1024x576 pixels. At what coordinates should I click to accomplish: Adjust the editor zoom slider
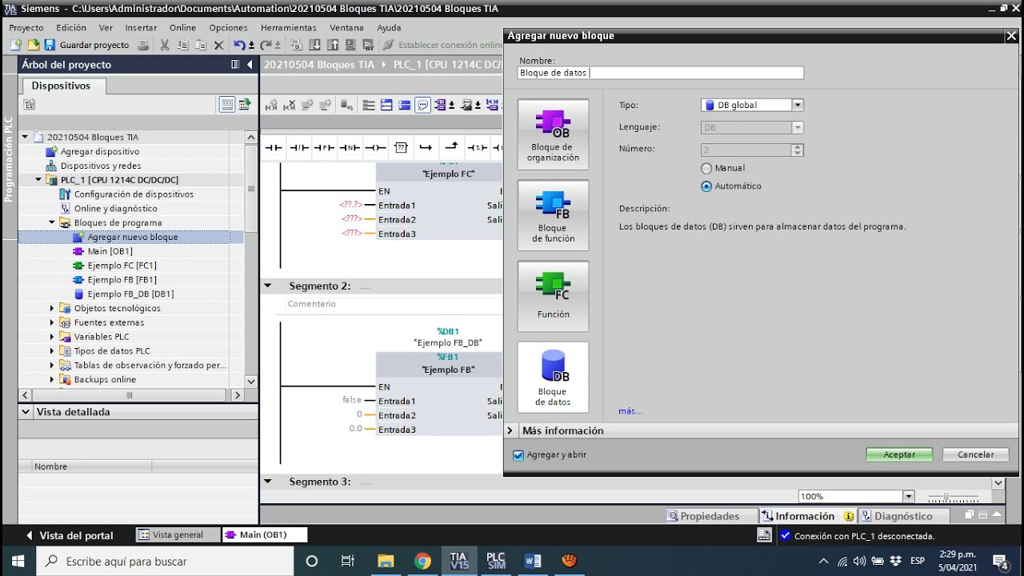pos(946,497)
